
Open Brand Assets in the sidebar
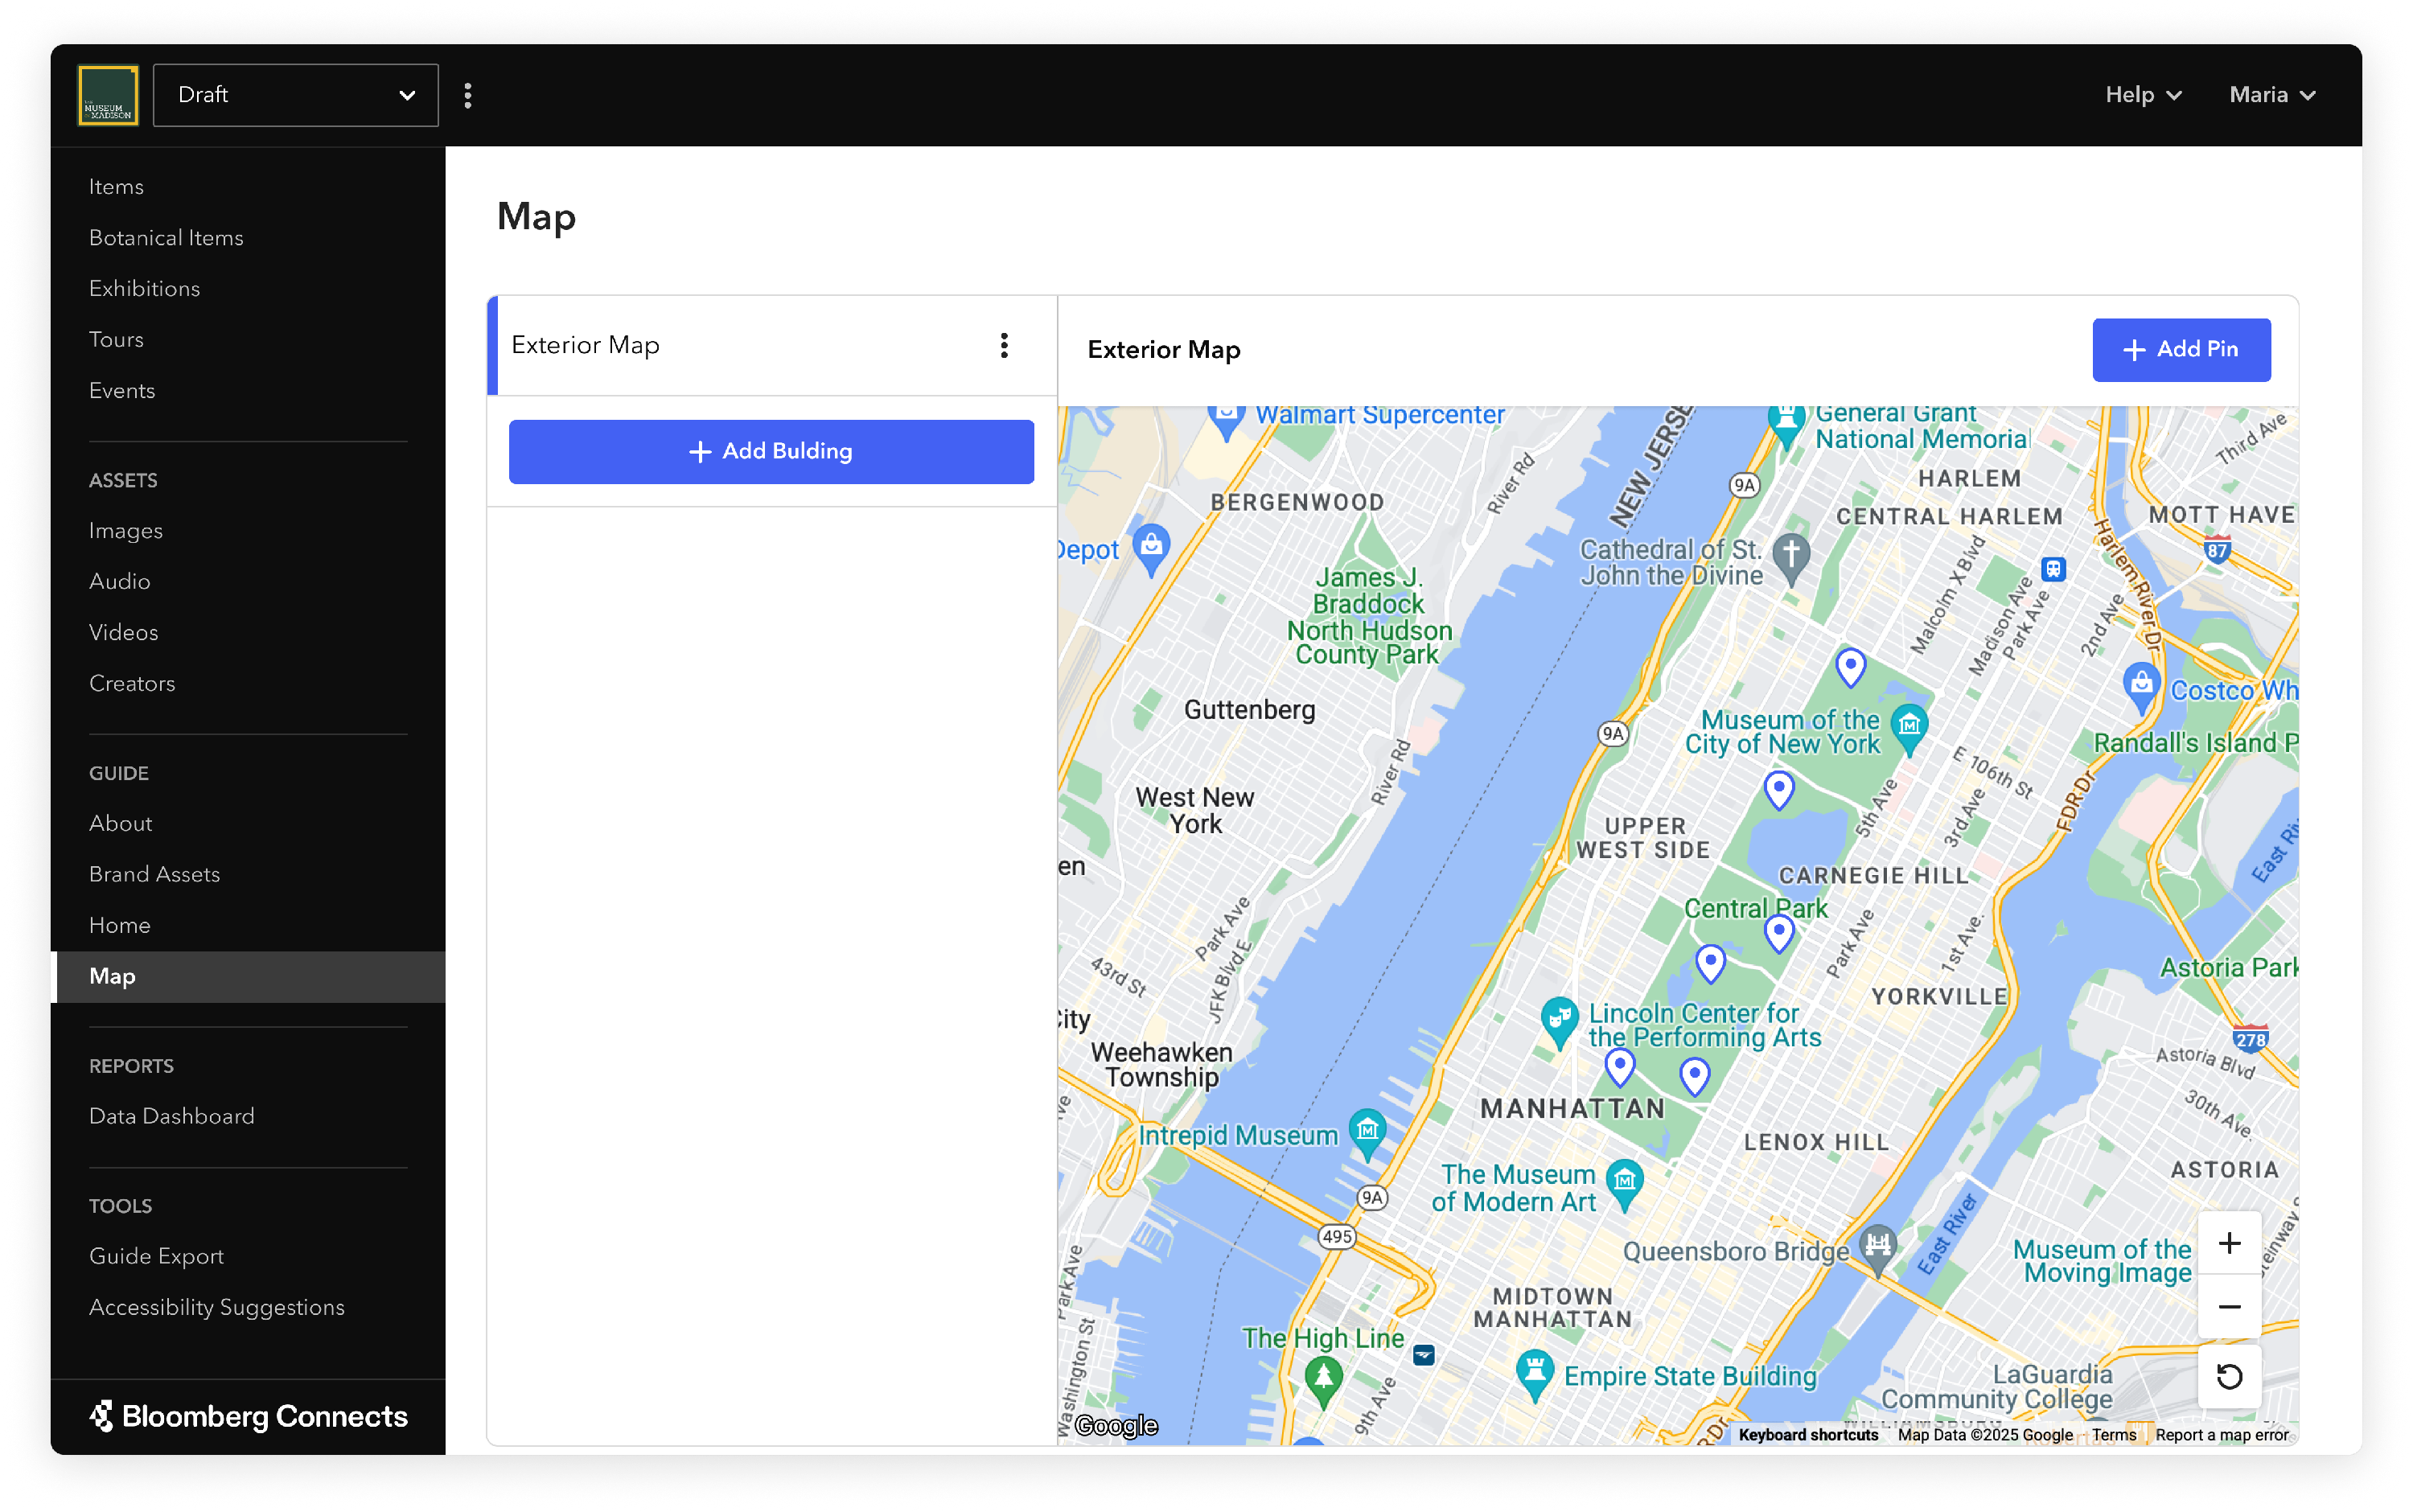coord(154,875)
